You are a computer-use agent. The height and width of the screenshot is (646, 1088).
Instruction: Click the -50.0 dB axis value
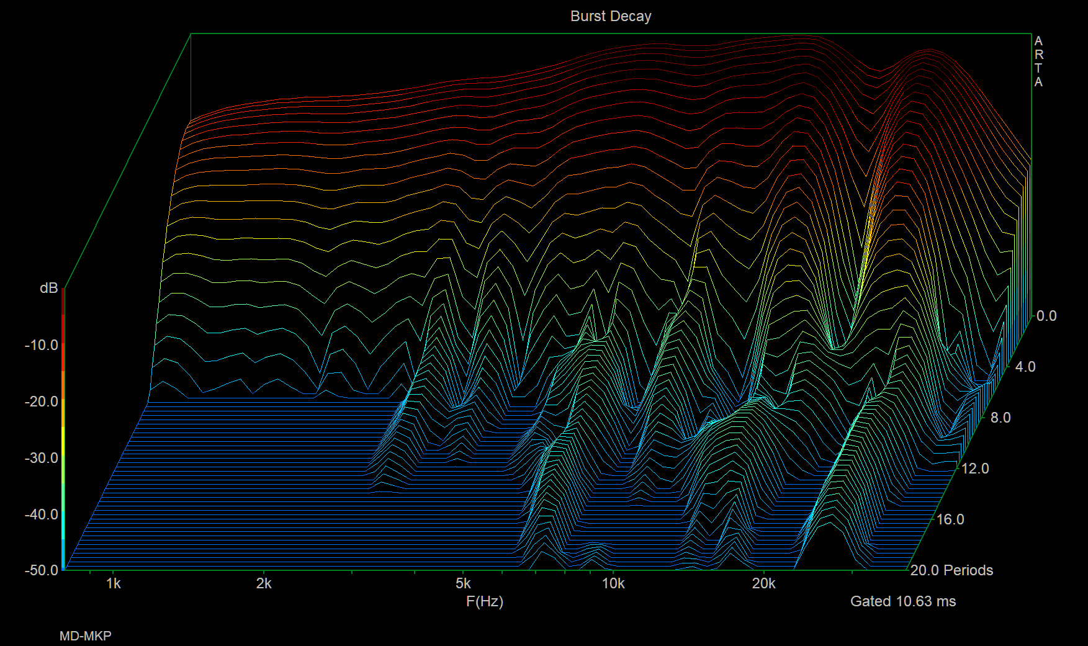point(42,570)
